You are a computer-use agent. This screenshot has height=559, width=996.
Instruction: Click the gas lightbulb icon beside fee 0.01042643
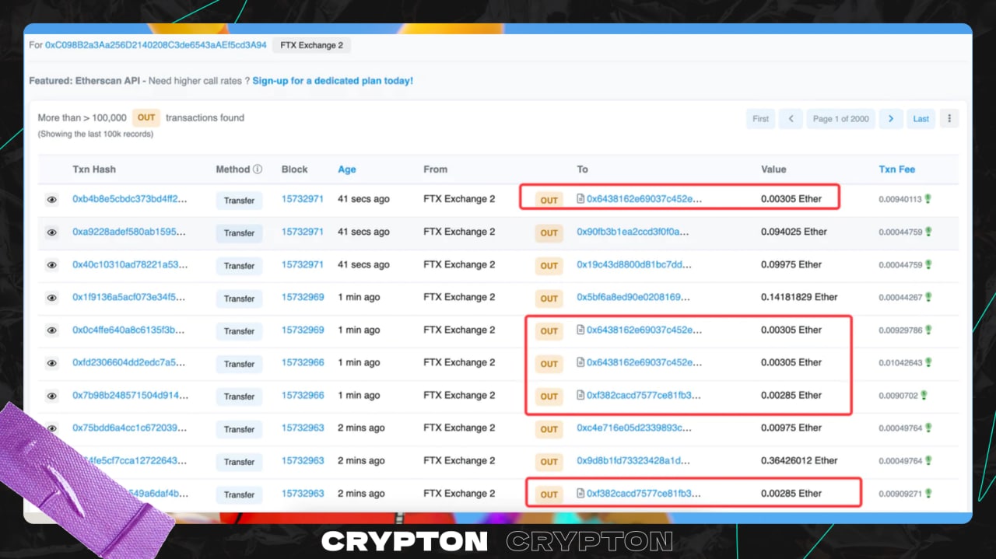pos(928,362)
